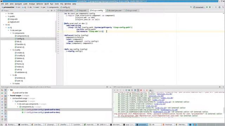Open the REPL panel gear settings icon
This screenshot has width=225, height=126.
(x=220, y=87)
